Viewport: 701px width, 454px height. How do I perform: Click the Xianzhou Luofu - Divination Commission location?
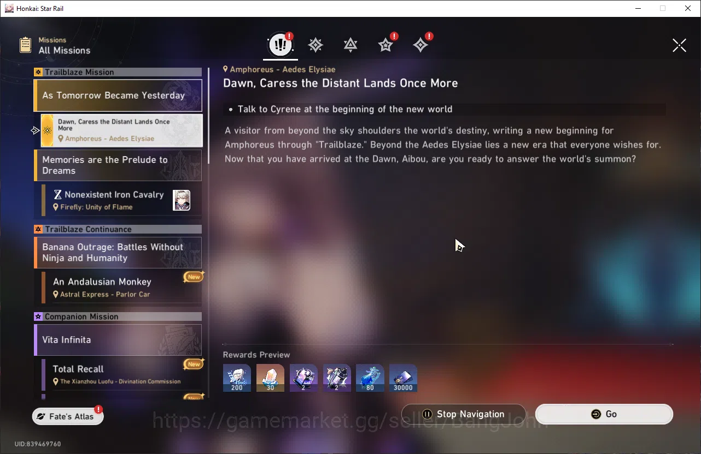120,381
